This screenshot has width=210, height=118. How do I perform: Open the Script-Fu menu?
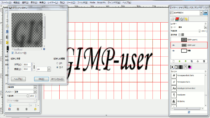(101, 3)
